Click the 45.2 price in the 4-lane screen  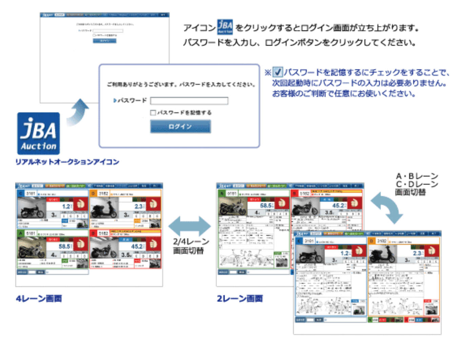tap(137, 246)
